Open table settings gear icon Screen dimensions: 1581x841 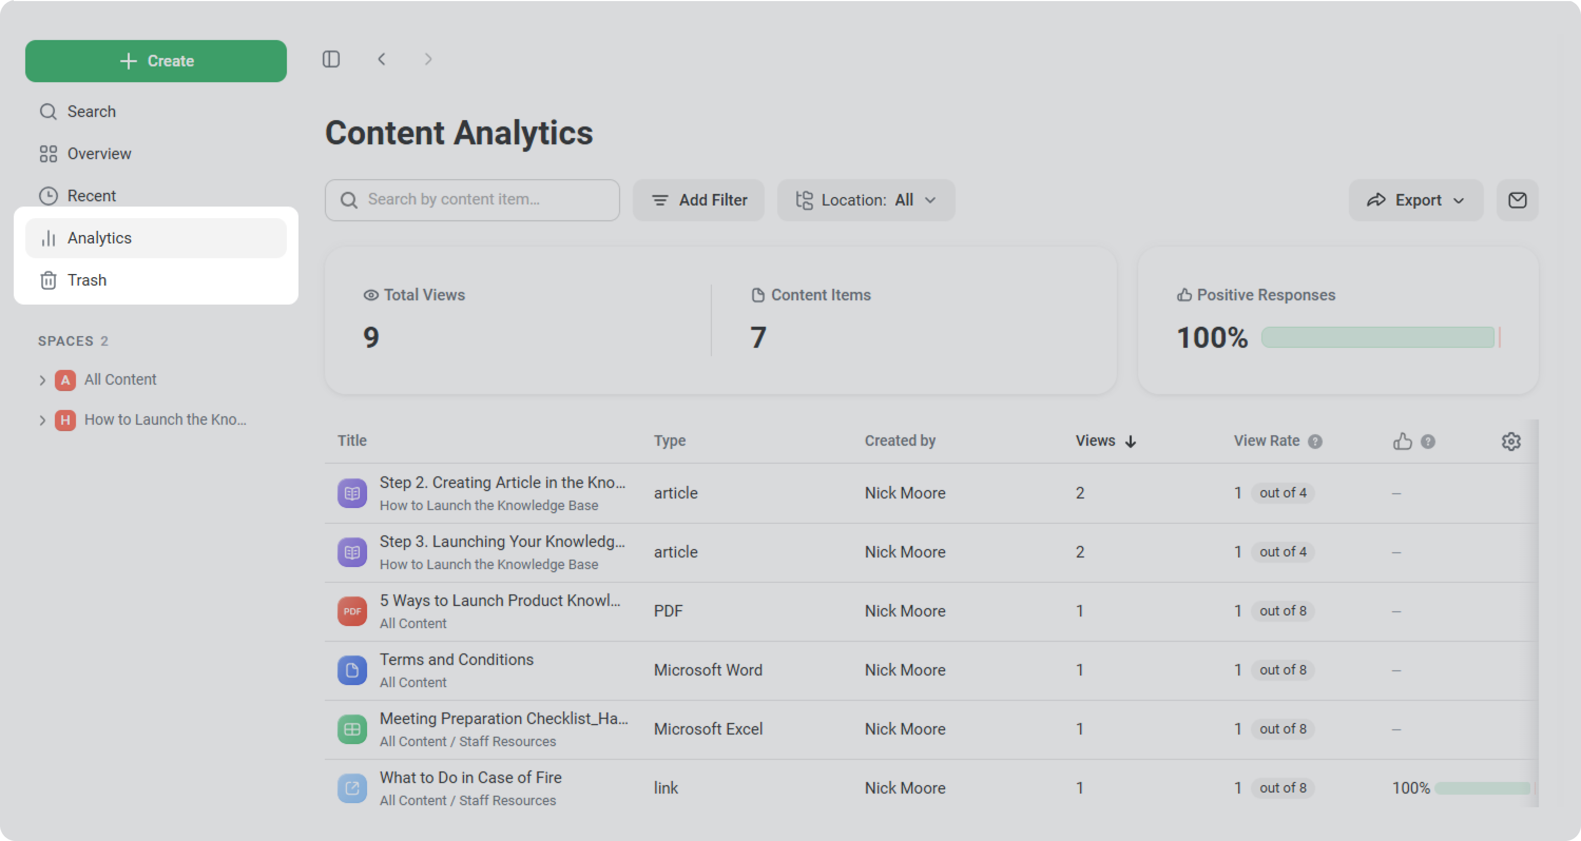(1510, 441)
